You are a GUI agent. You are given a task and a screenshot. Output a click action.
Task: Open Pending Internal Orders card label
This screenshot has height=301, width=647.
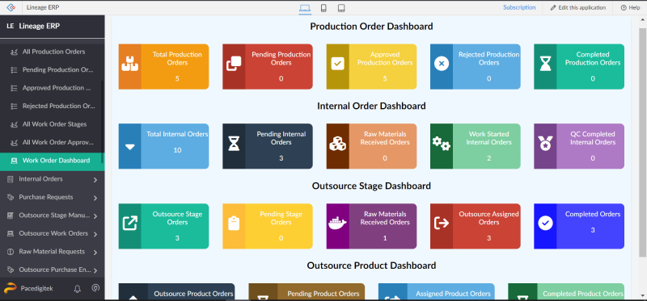pyautogui.click(x=281, y=138)
